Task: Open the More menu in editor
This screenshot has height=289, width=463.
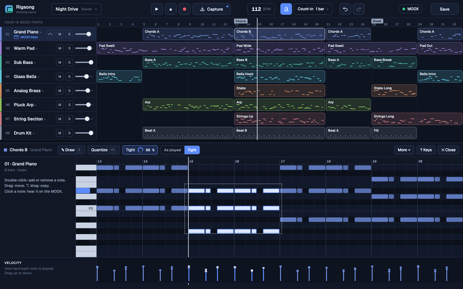Action: [x=404, y=150]
